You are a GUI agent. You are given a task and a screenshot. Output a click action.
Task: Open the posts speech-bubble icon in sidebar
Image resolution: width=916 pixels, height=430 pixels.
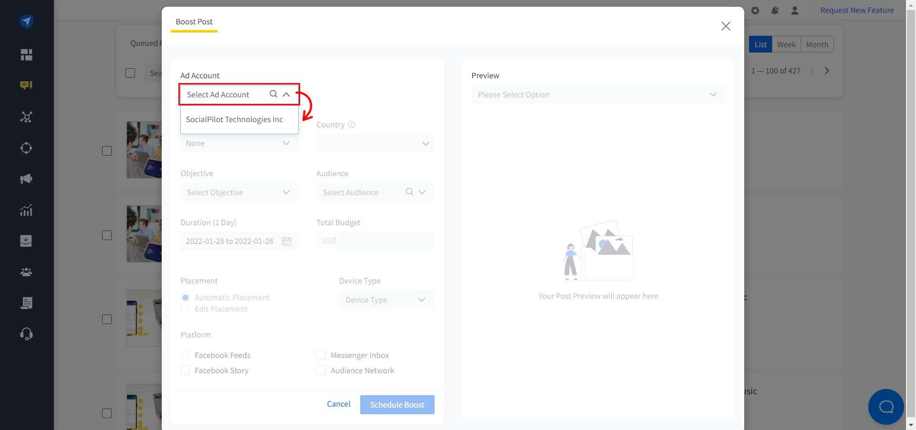pyautogui.click(x=26, y=85)
